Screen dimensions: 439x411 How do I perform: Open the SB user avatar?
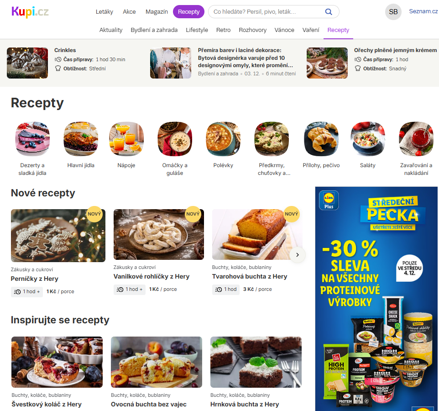pos(393,12)
